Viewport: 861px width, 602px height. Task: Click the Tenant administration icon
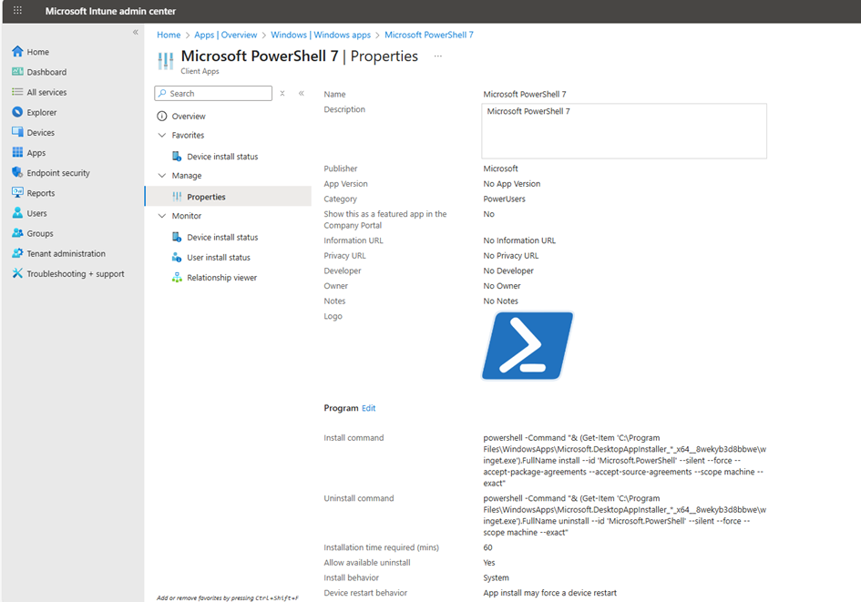coord(17,253)
